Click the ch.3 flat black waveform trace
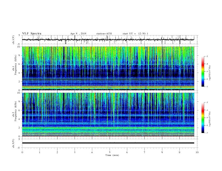Screen dimensions: 222x171 pos(108,143)
